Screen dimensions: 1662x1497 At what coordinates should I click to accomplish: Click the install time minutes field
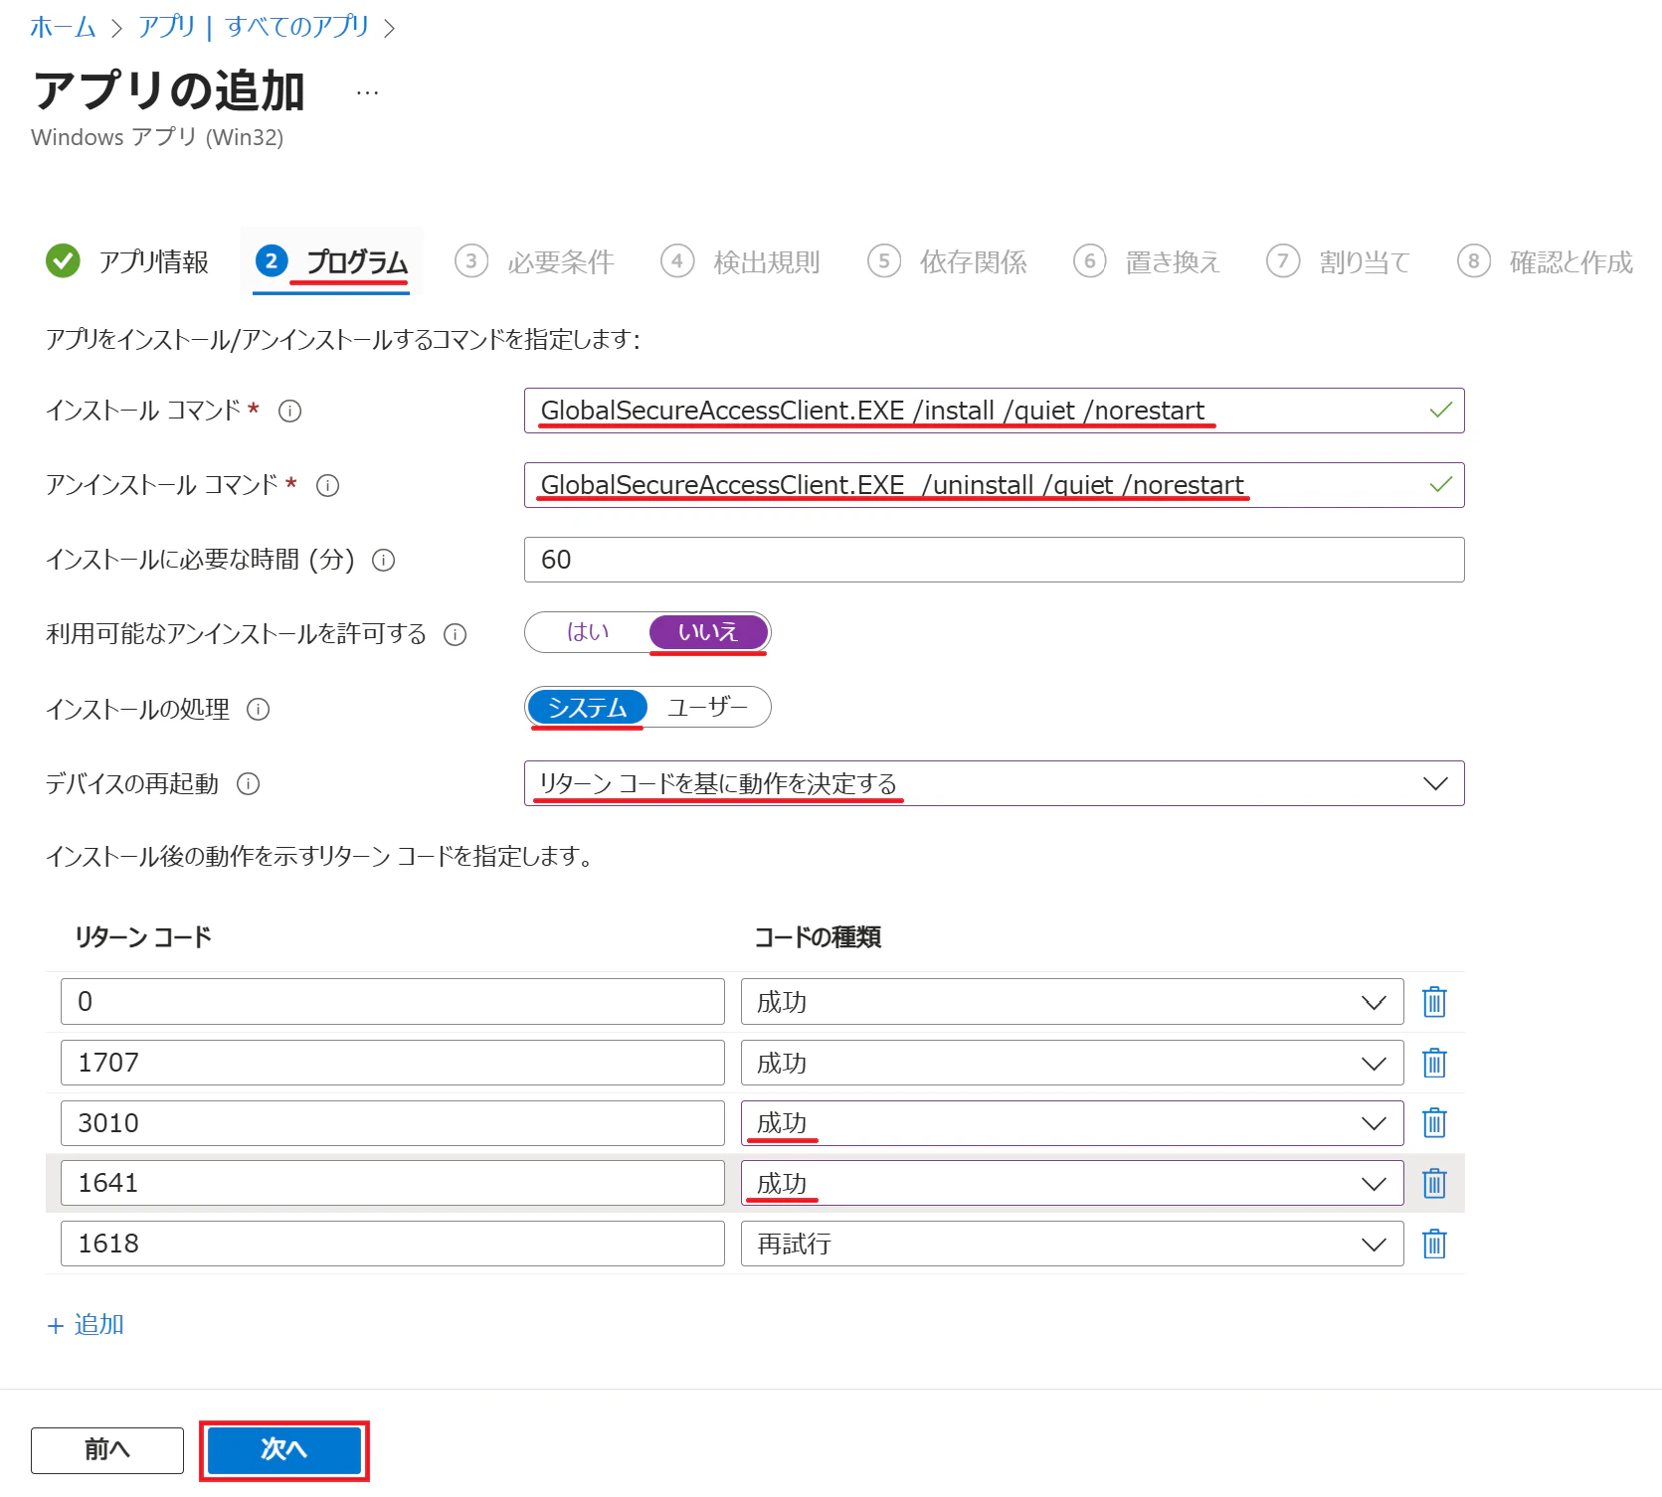(994, 560)
